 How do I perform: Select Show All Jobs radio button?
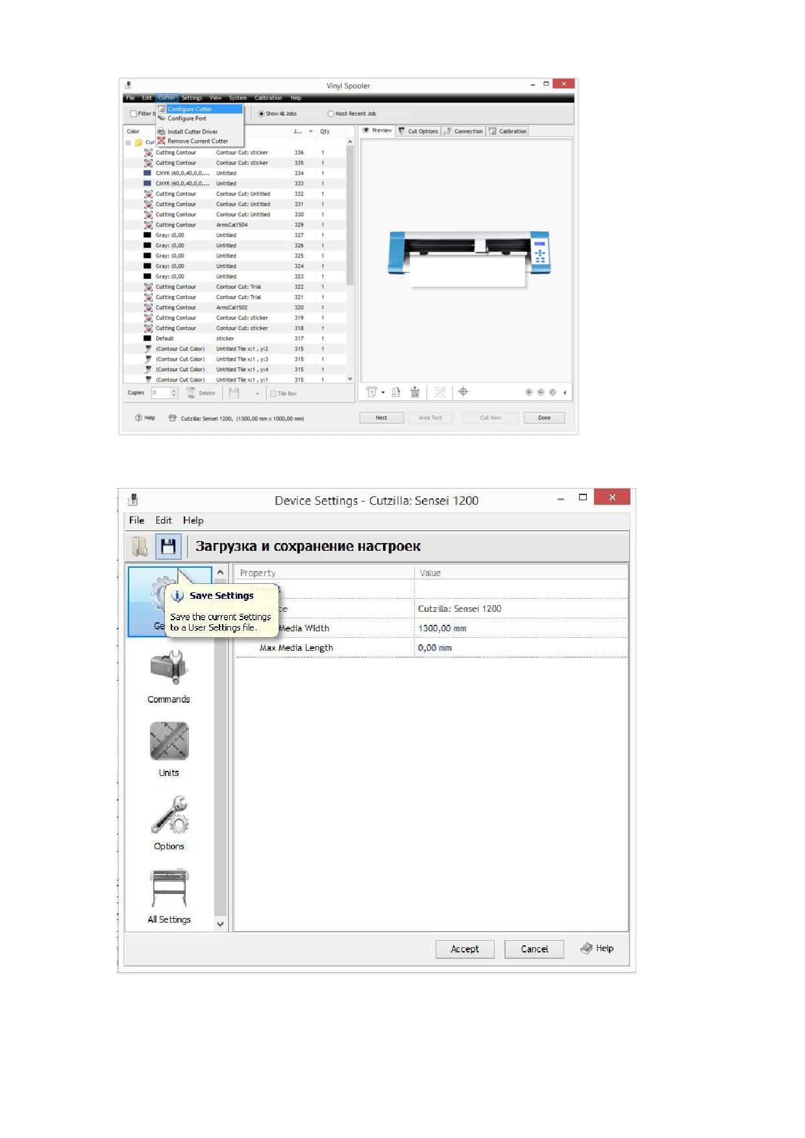point(262,114)
